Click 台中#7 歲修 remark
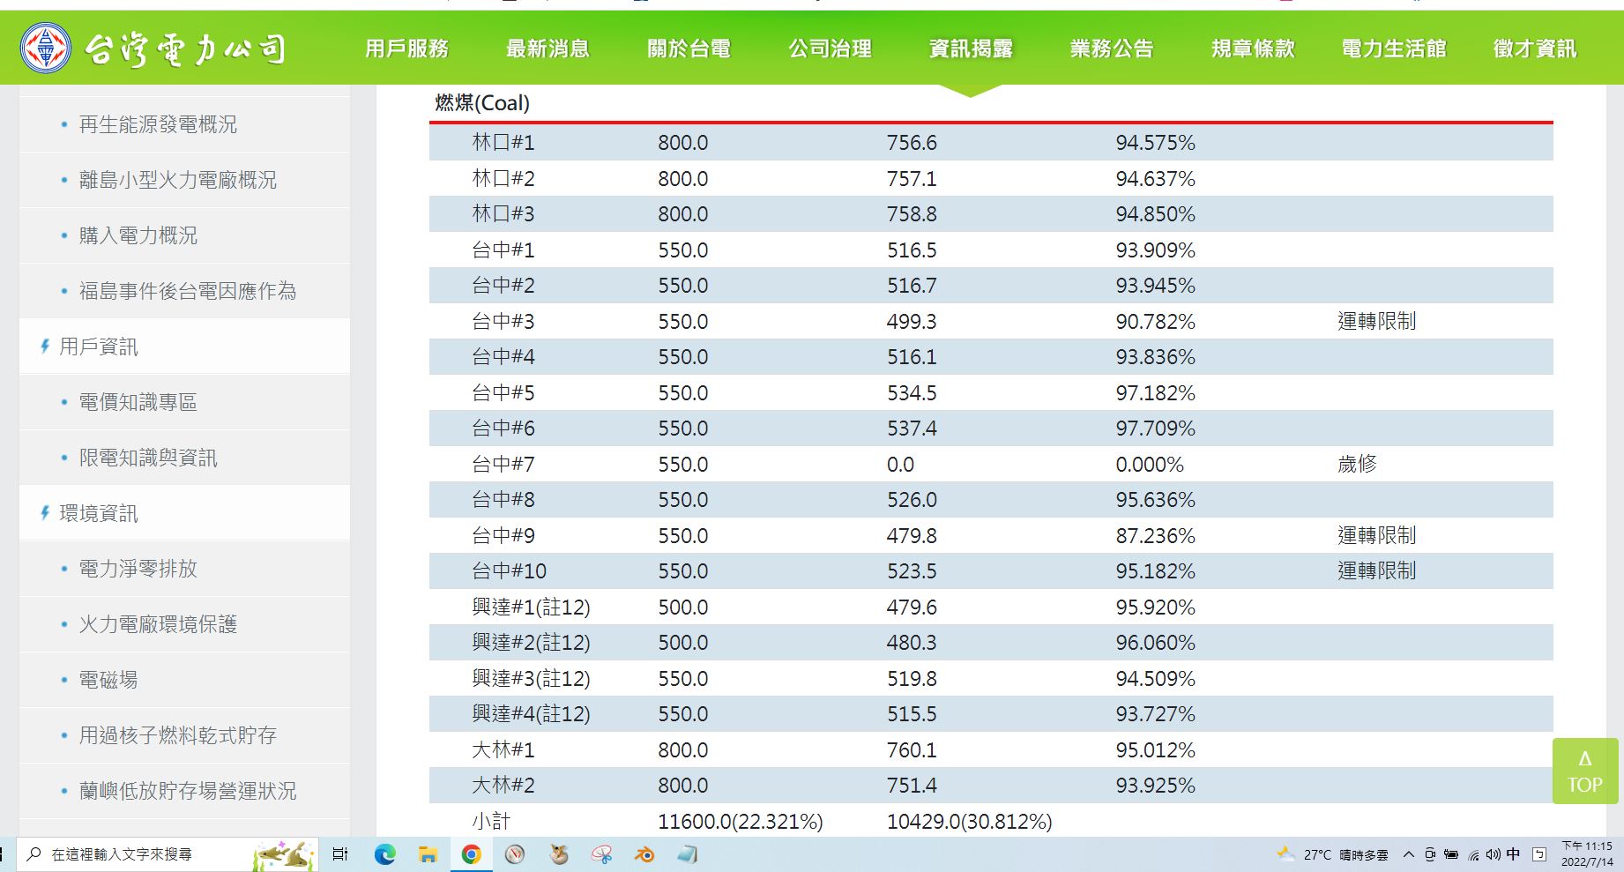This screenshot has height=872, width=1624. click(x=1357, y=464)
